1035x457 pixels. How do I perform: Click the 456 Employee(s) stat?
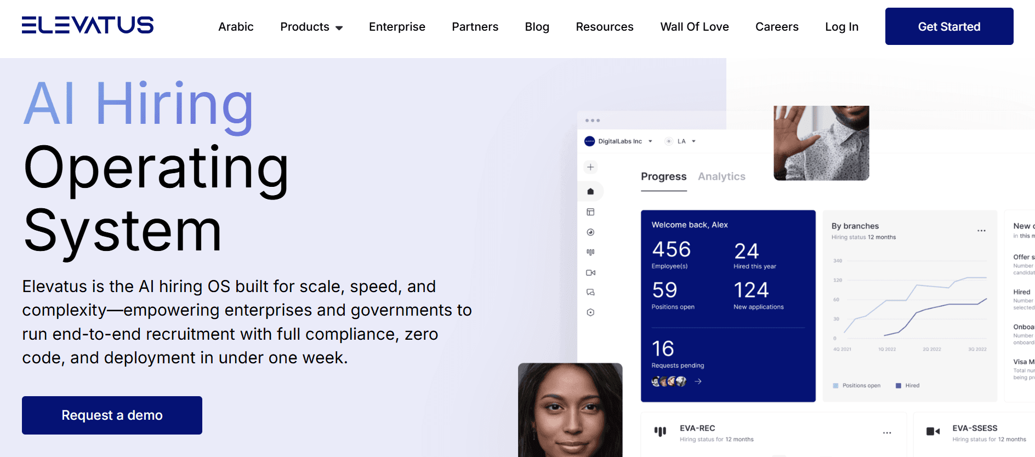pos(671,255)
